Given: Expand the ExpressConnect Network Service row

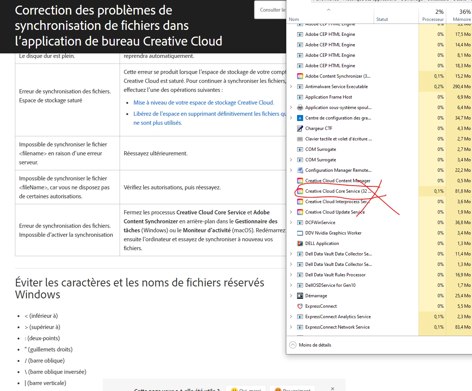Looking at the screenshot, I should coord(291,327).
